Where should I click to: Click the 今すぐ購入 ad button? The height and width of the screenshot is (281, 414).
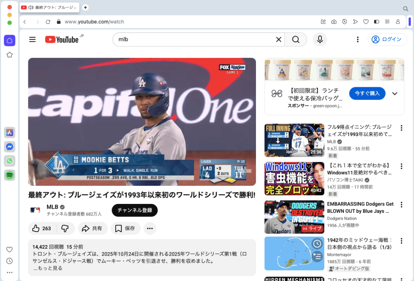(367, 93)
